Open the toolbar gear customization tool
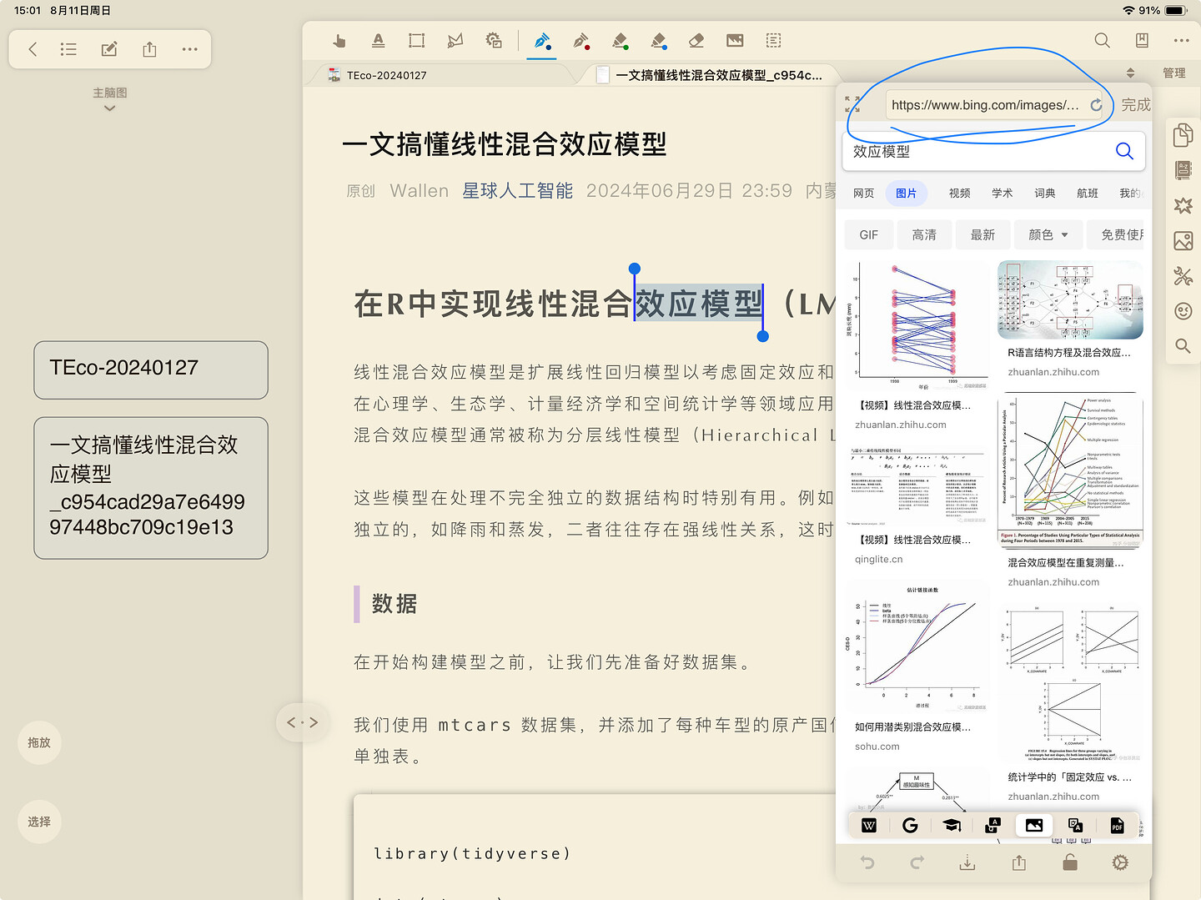1201x900 pixels. 494,40
